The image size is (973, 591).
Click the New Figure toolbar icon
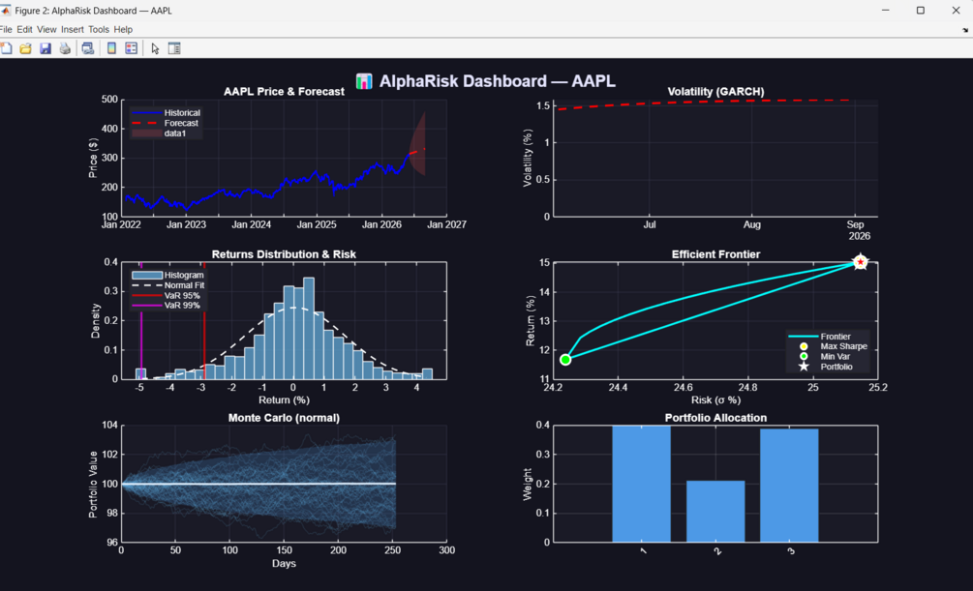[6, 48]
